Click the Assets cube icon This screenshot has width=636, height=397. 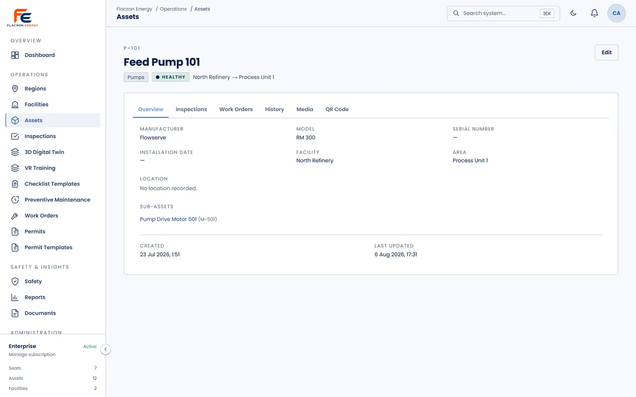coord(15,121)
